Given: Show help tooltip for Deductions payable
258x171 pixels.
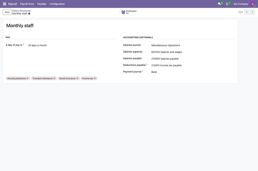Looking at the screenshot, I should click(x=147, y=64).
